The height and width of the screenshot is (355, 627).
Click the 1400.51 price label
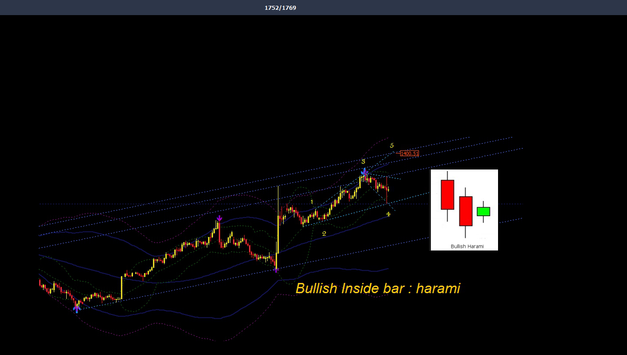click(x=409, y=153)
